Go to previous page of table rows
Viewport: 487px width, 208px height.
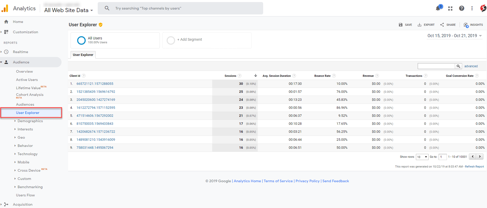(473, 156)
